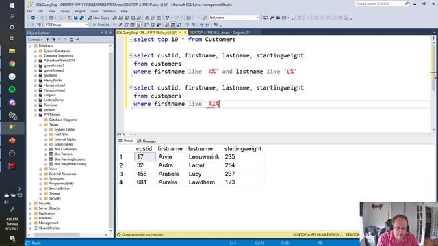Screen dimensions: 438x246
Task: Open the Help menu
Action: pyautogui.click(x=125, y=11)
